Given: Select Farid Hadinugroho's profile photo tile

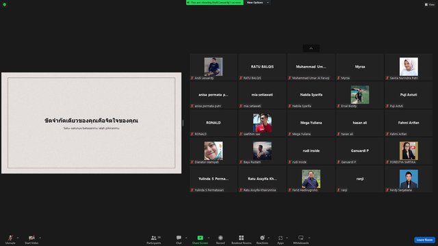Looking at the screenshot, I should (311, 179).
